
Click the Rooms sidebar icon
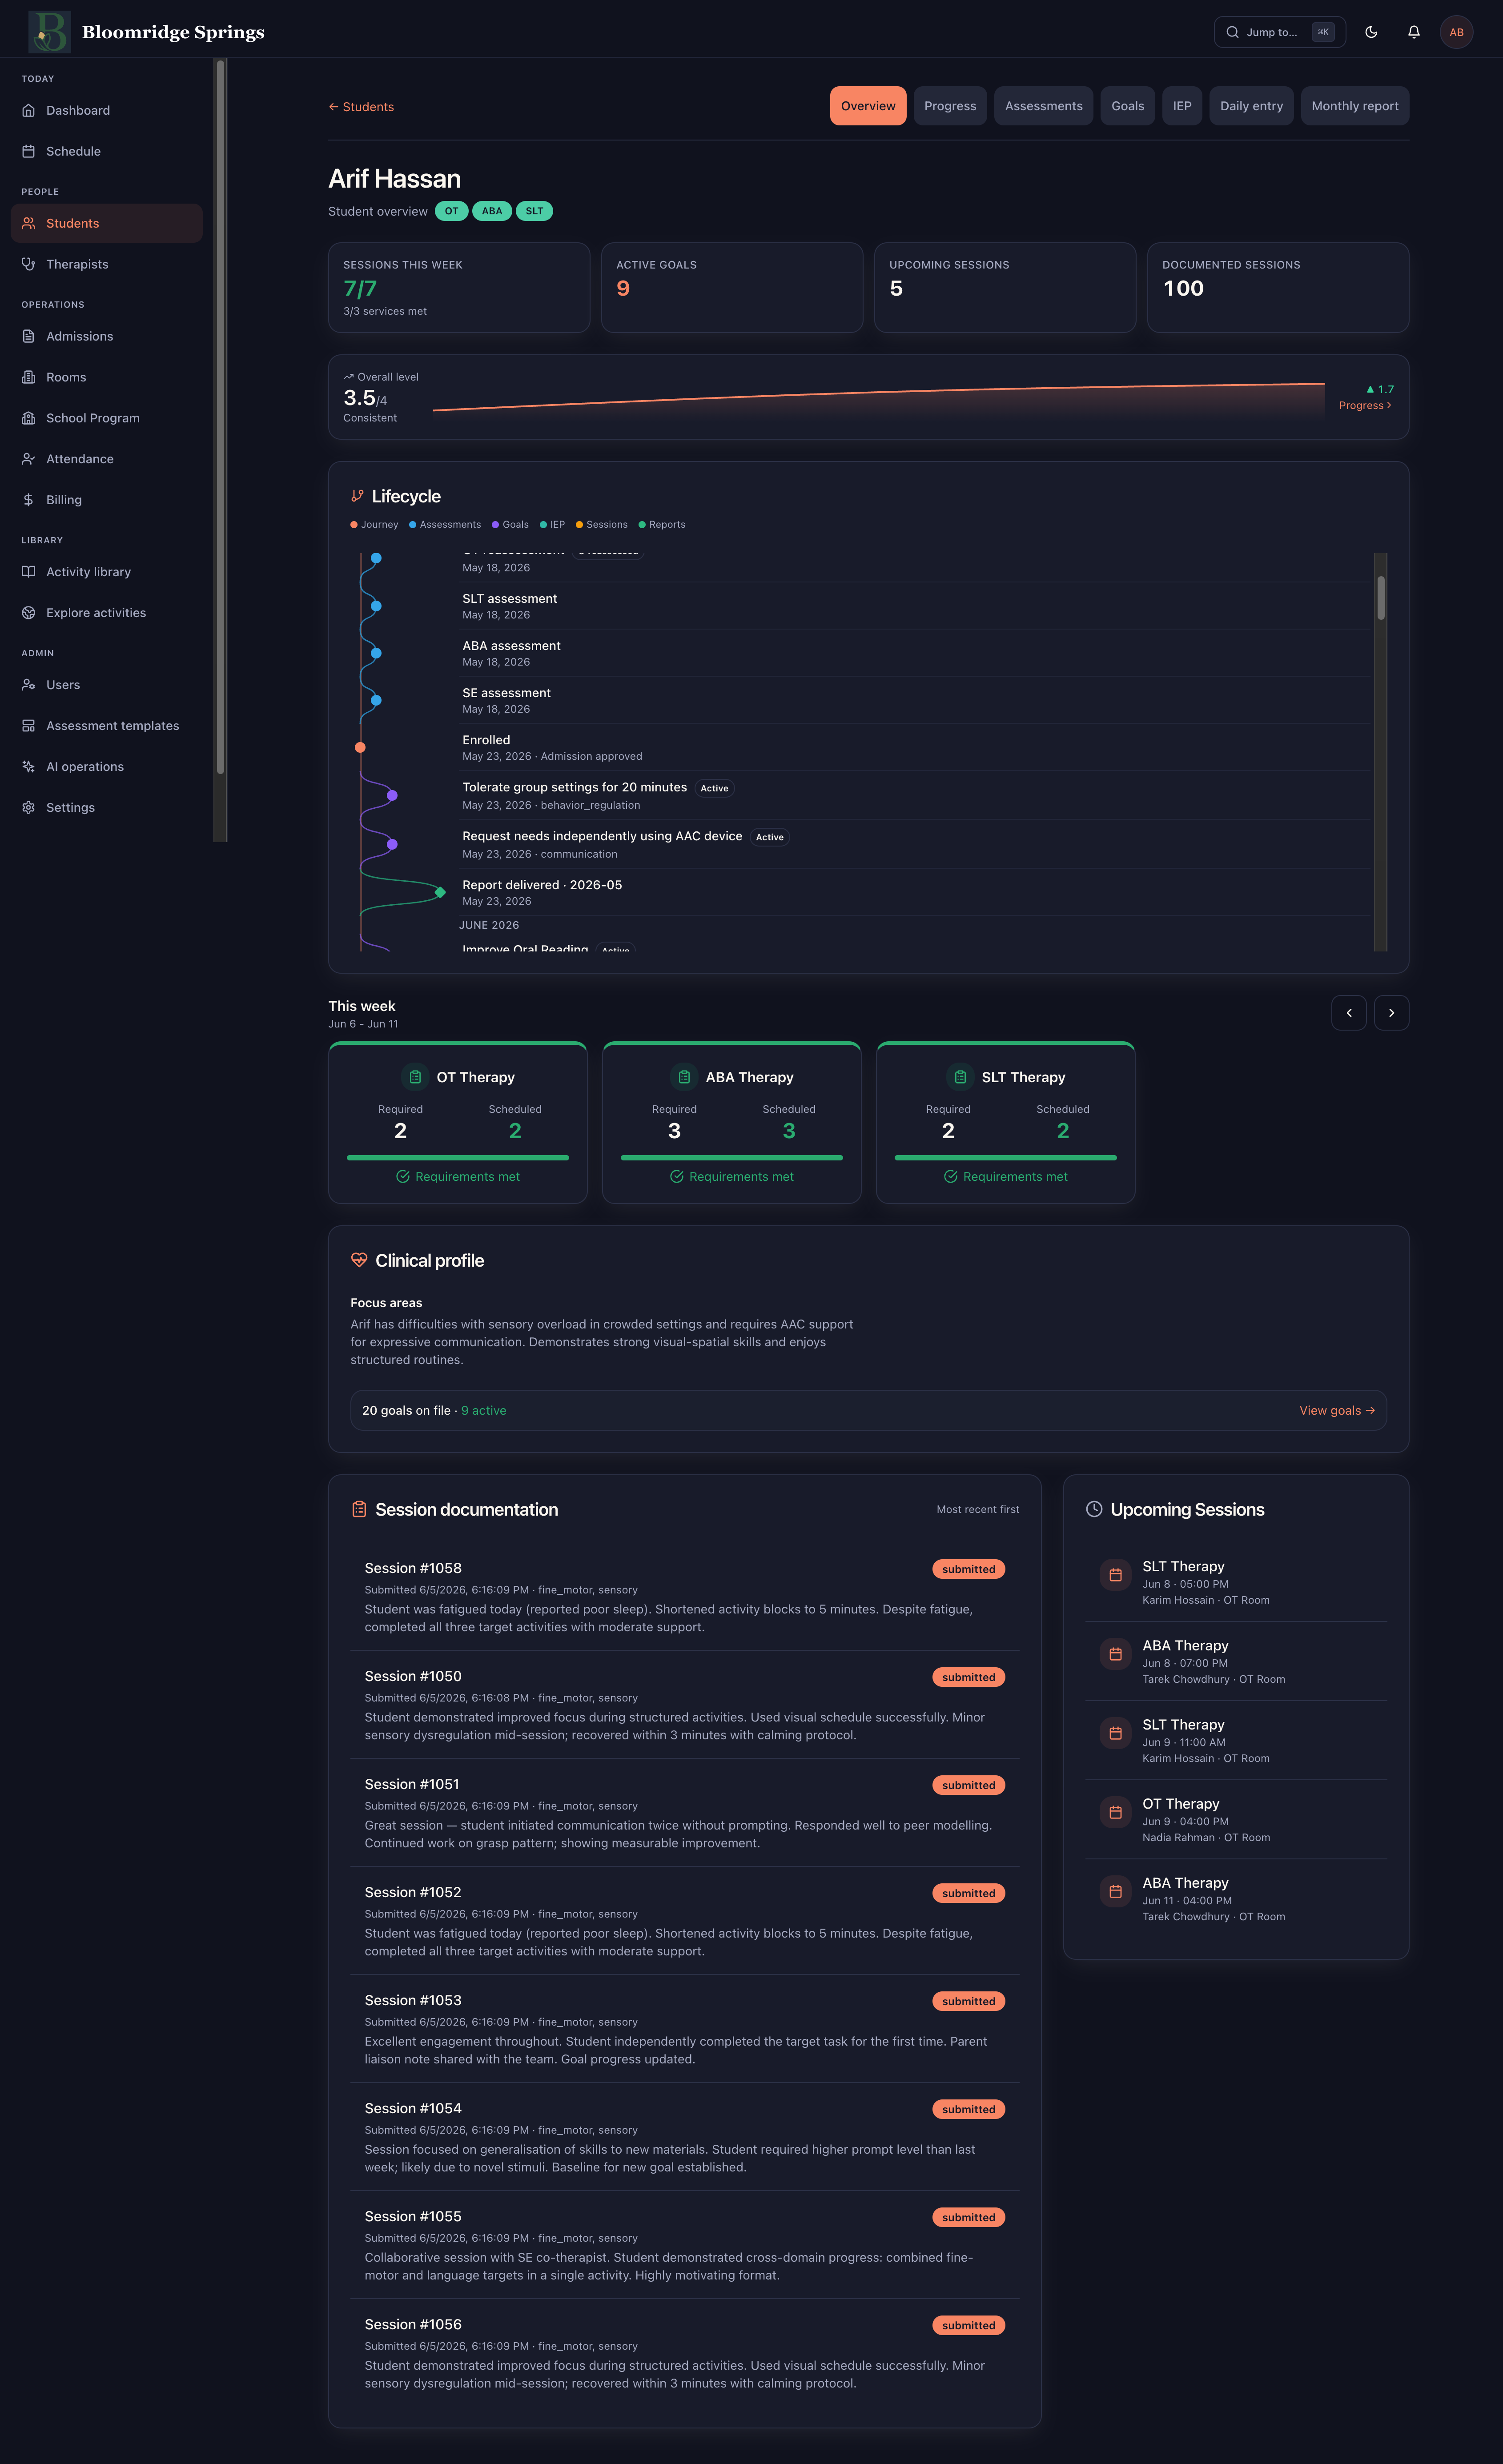(28, 377)
